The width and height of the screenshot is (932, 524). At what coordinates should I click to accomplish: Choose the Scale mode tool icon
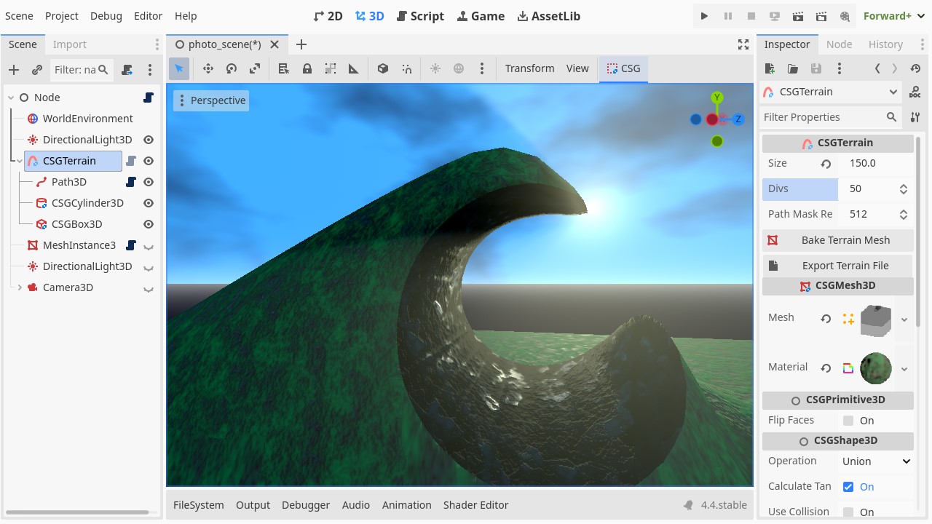click(255, 68)
